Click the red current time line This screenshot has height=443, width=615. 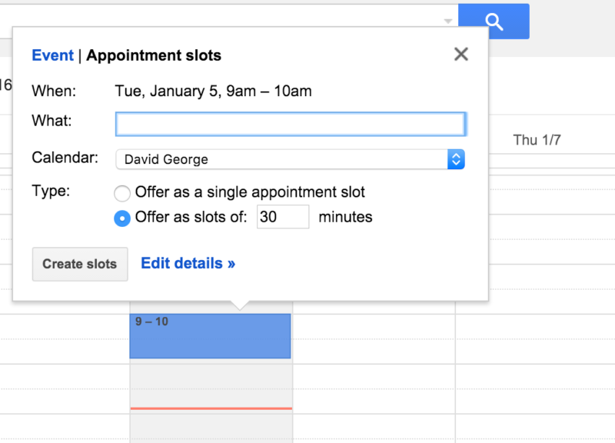211,408
